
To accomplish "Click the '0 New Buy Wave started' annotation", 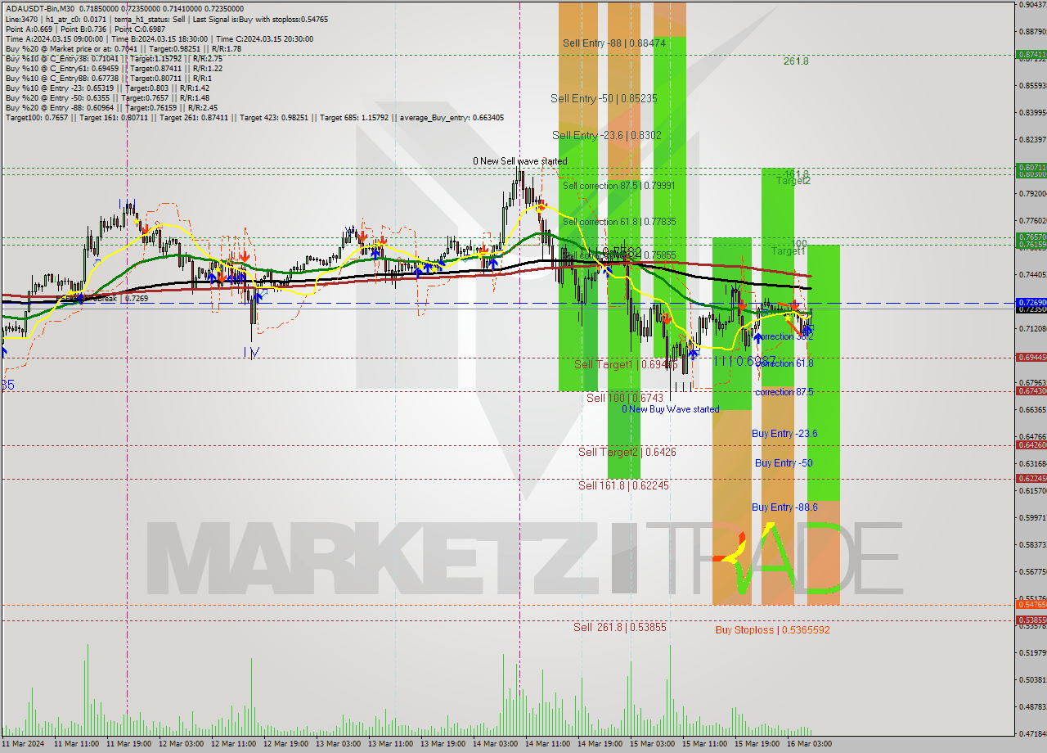I will point(671,409).
